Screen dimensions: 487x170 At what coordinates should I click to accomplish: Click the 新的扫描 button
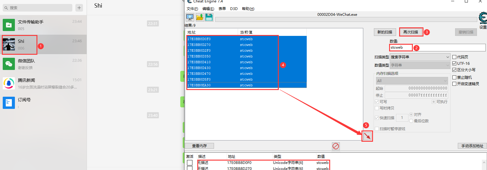pos(385,32)
